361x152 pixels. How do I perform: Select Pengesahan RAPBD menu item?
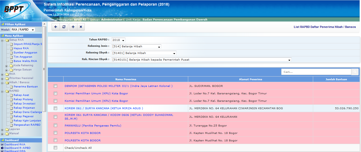[x=27, y=125]
